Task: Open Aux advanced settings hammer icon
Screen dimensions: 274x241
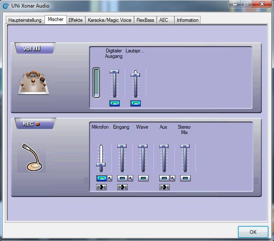Action: (x=173, y=178)
